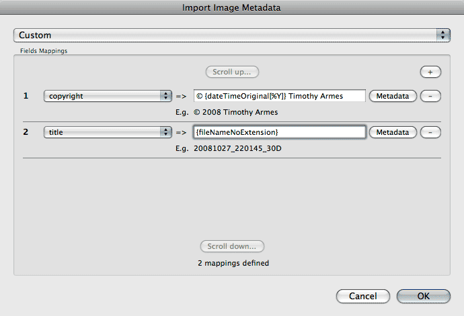
Task: Focus the fileNameNoExtension text field
Action: click(279, 132)
